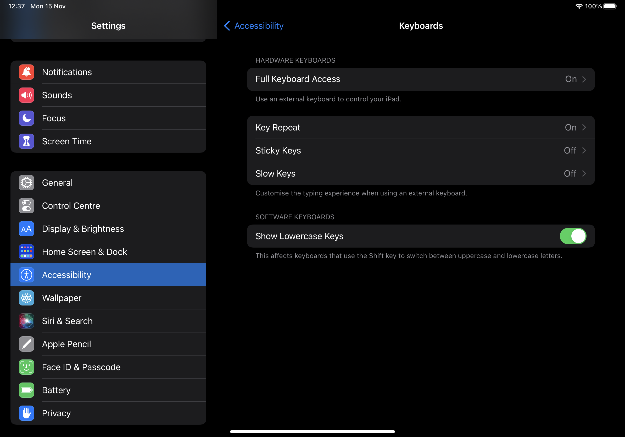The height and width of the screenshot is (437, 625).
Task: Tap the Privacy hand icon
Action: (x=26, y=413)
